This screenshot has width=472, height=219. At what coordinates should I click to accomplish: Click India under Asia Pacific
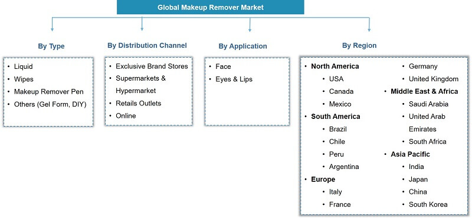click(416, 167)
